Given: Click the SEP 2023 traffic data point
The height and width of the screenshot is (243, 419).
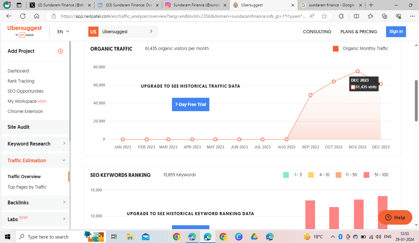Looking at the screenshot, I should pos(310,95).
